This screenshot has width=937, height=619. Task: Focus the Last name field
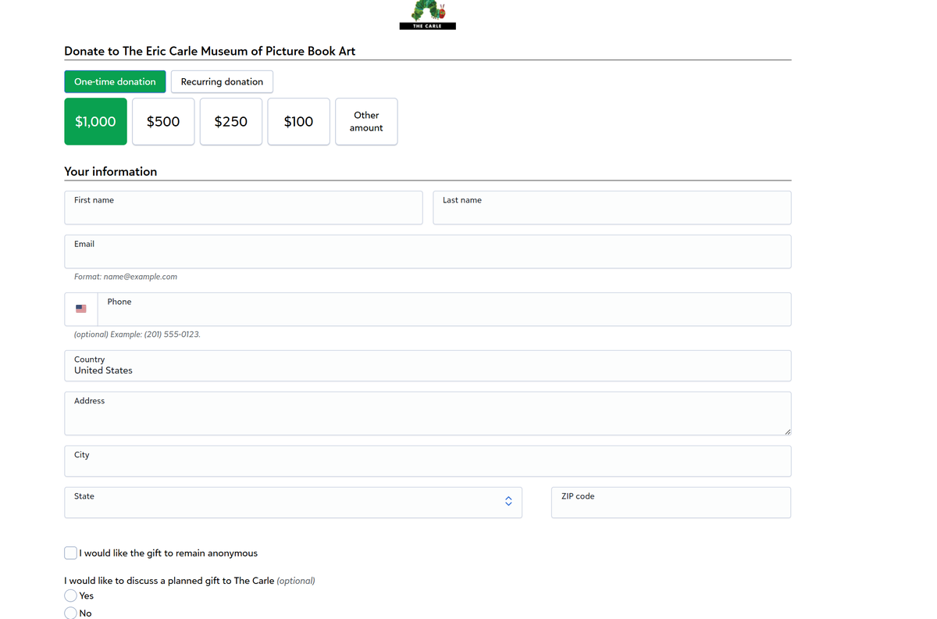(x=612, y=208)
